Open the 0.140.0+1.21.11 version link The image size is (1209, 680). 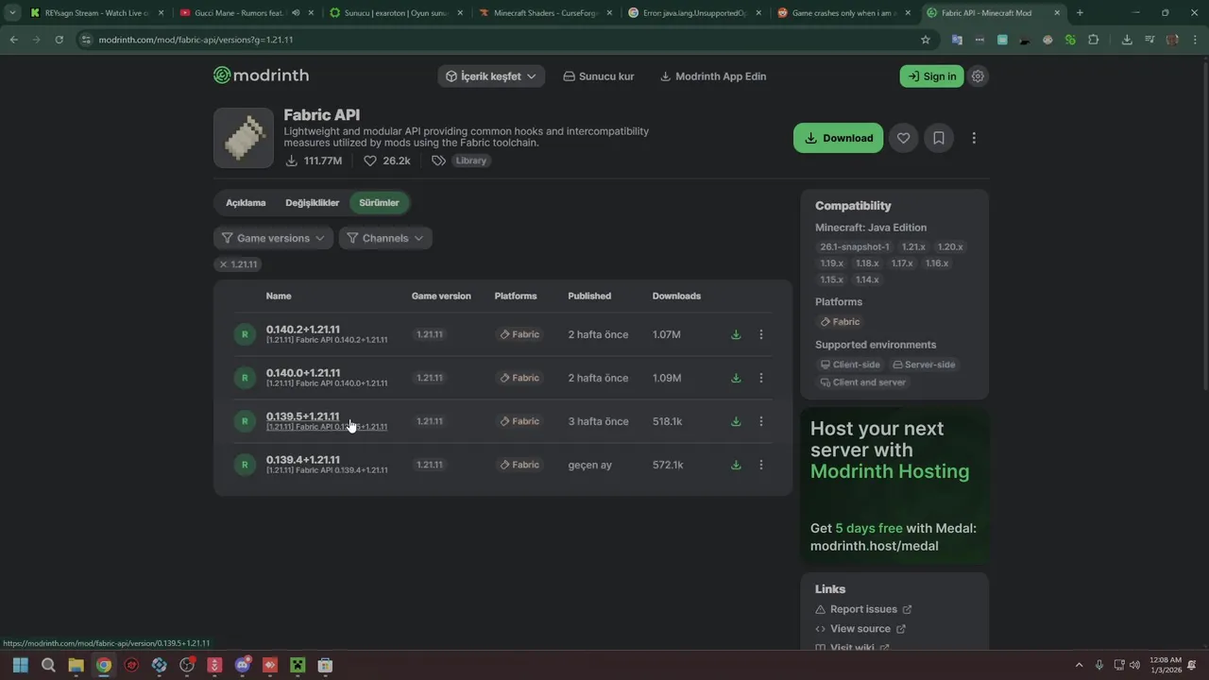pyautogui.click(x=302, y=373)
